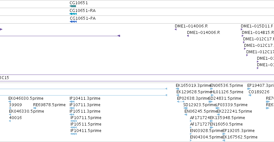Open the CO189226 feature label

pos(259,92)
